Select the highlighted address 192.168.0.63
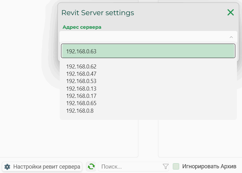Image resolution: width=242 pixels, height=173 pixels. tap(148, 51)
